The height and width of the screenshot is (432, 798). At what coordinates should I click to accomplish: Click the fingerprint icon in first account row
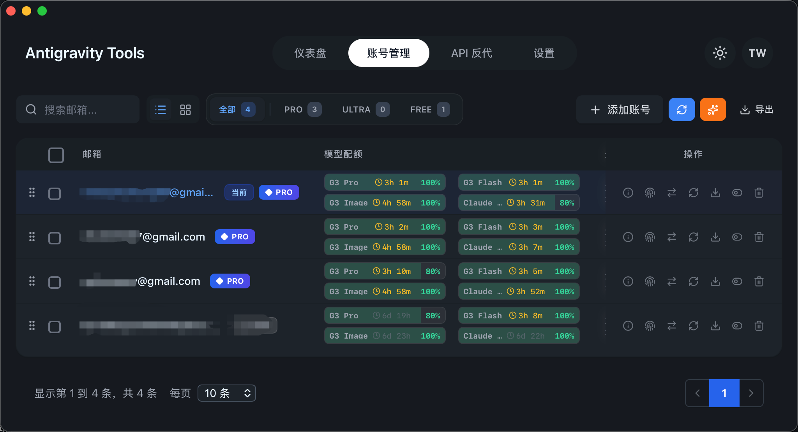[x=650, y=193]
